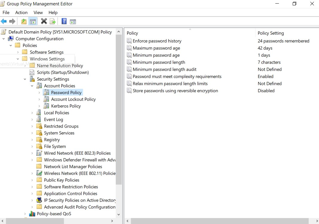Screen dimensions: 319x224
Task: Click the Back arrow toolbar icon
Action: coord(4,21)
